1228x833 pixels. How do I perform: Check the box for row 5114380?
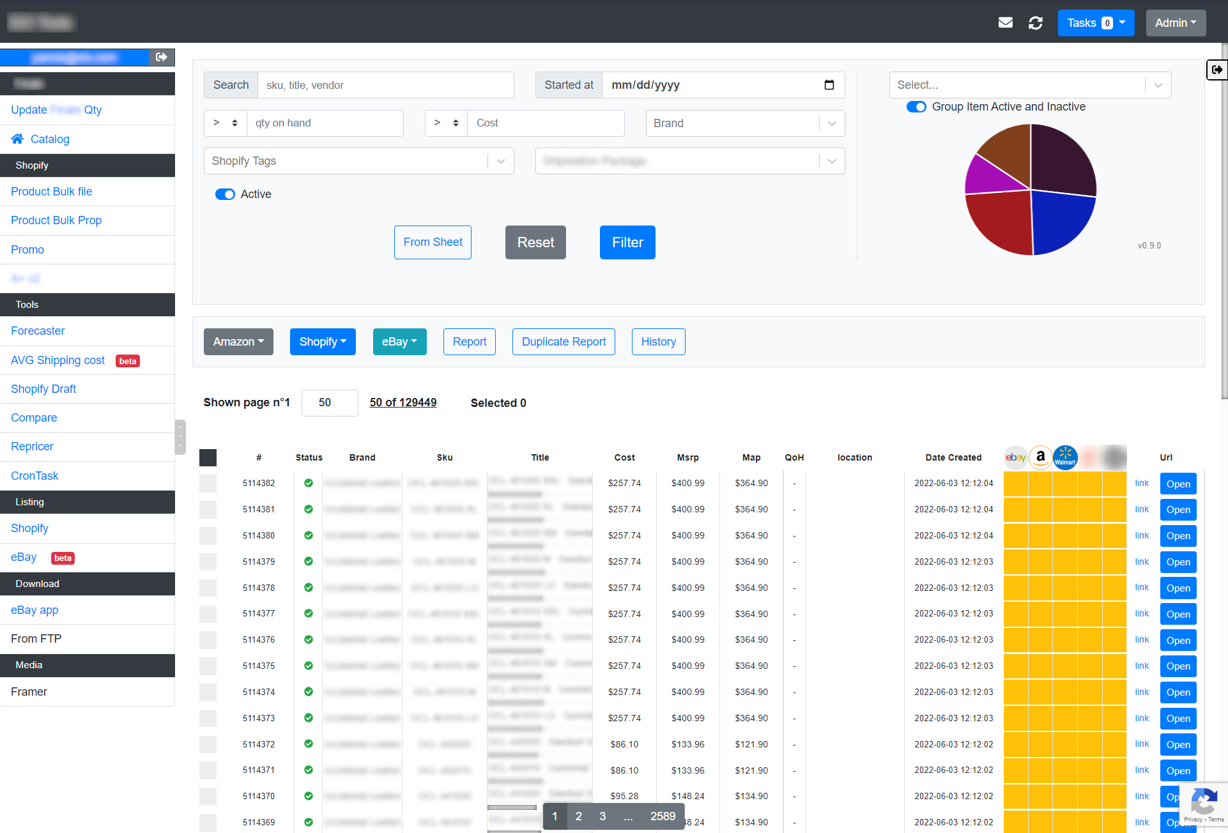coord(208,535)
